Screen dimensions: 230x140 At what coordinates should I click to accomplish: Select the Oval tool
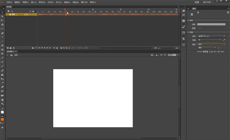click(x=2, y=50)
